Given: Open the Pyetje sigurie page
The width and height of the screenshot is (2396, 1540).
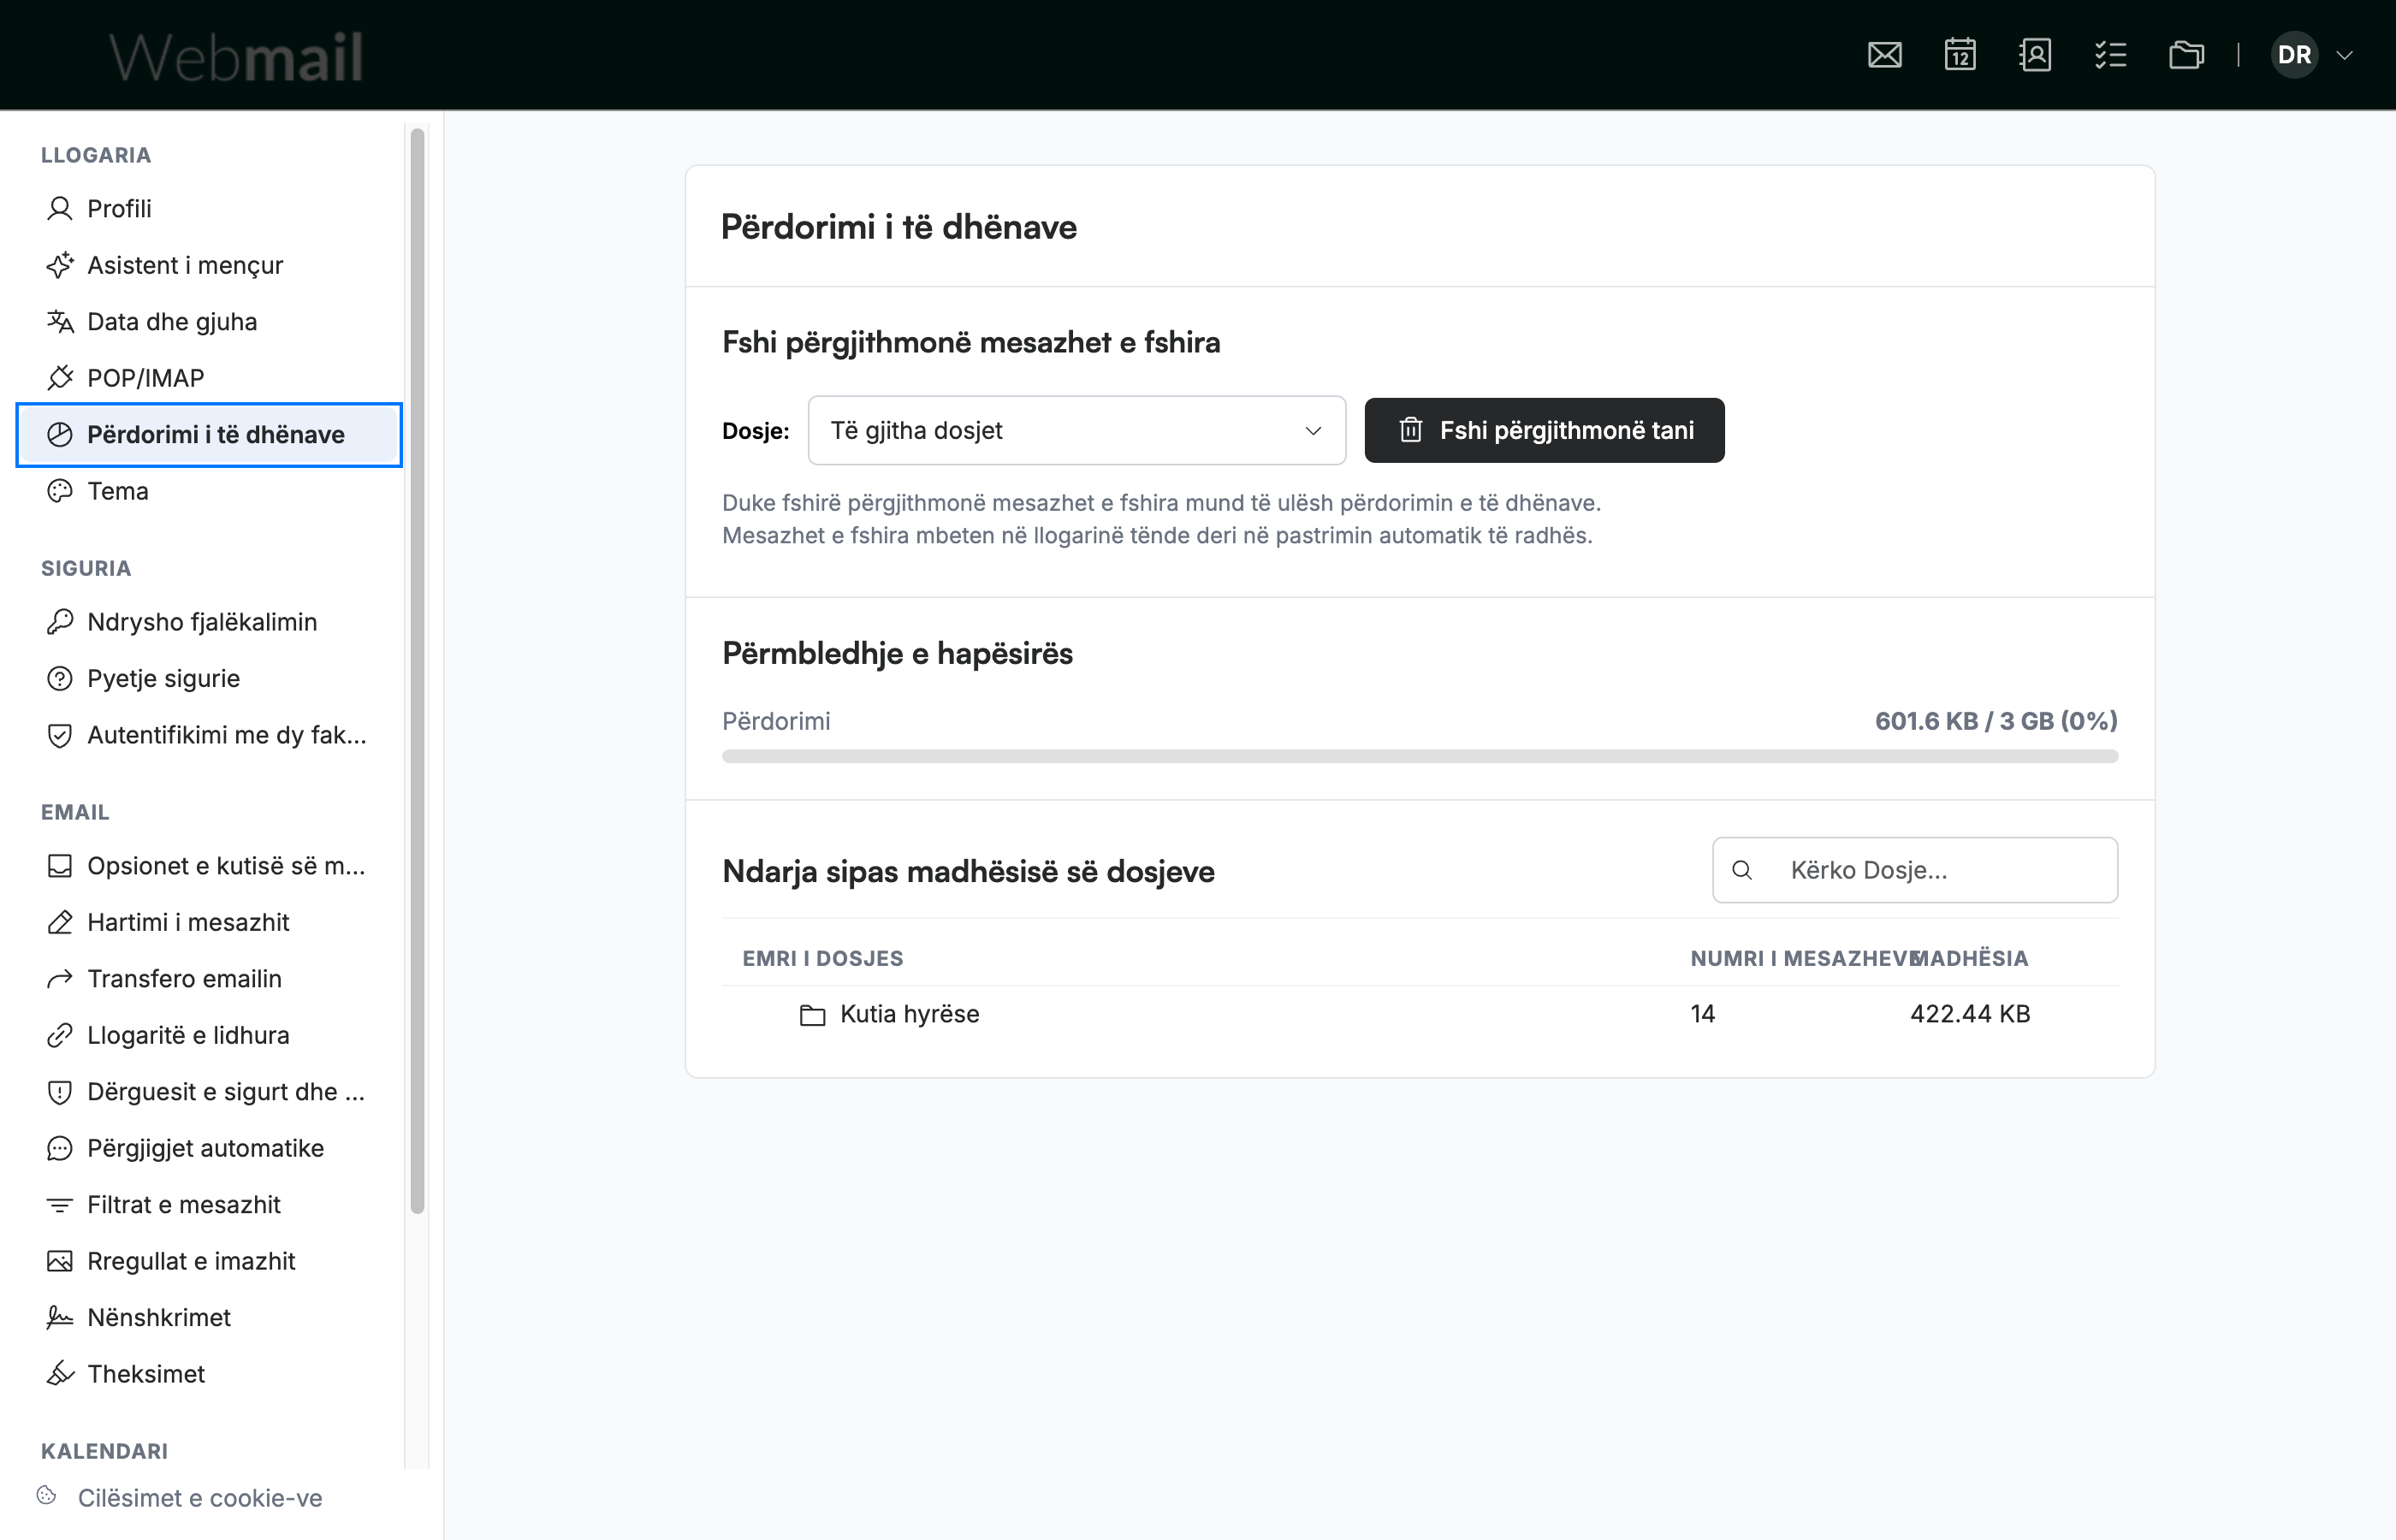Looking at the screenshot, I should (209, 678).
